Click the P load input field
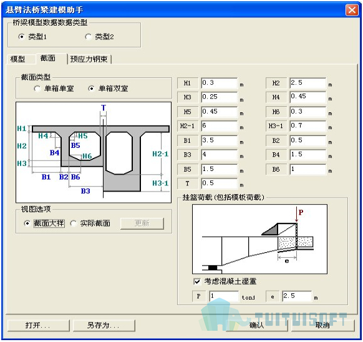 click(224, 296)
